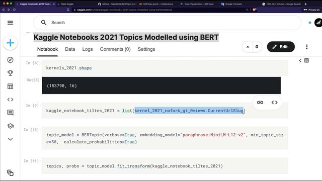The image size is (322, 181).
Task: Switch to the Data tab
Action: pos(70,49)
